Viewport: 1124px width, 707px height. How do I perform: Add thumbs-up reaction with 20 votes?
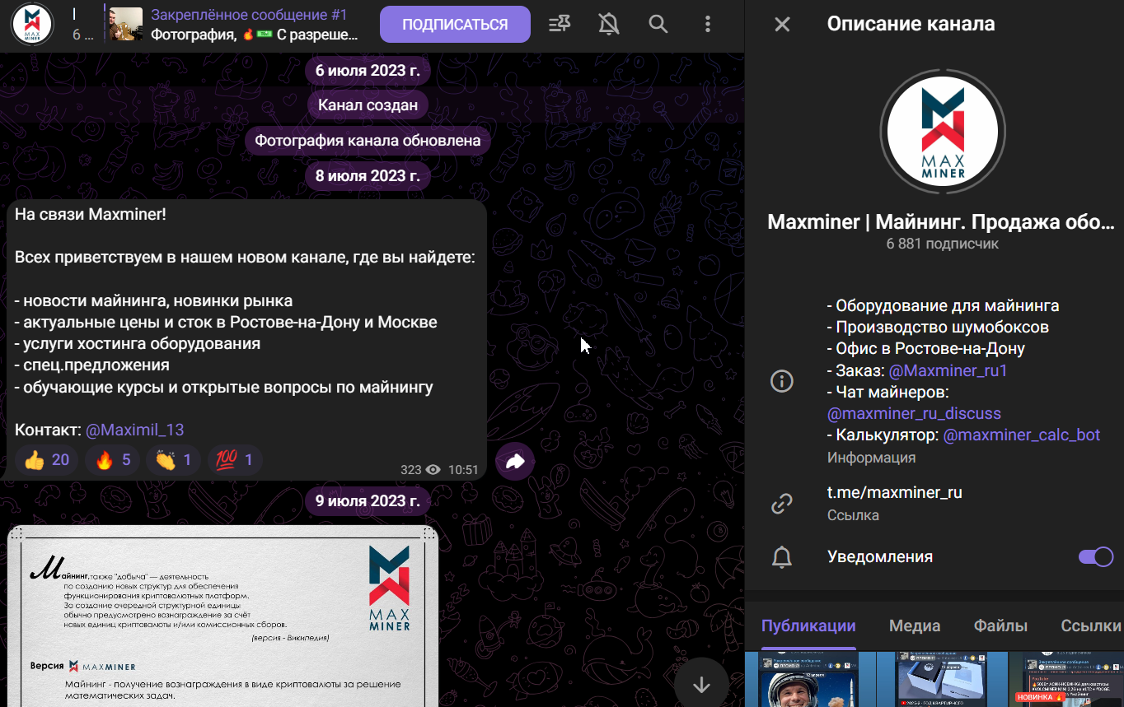click(x=47, y=460)
